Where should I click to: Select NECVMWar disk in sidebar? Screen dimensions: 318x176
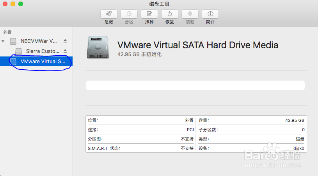tap(38, 41)
